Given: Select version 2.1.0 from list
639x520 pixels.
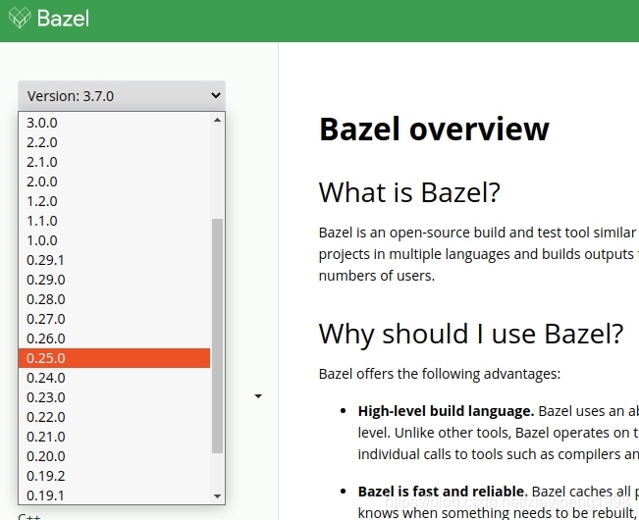Looking at the screenshot, I should [114, 162].
